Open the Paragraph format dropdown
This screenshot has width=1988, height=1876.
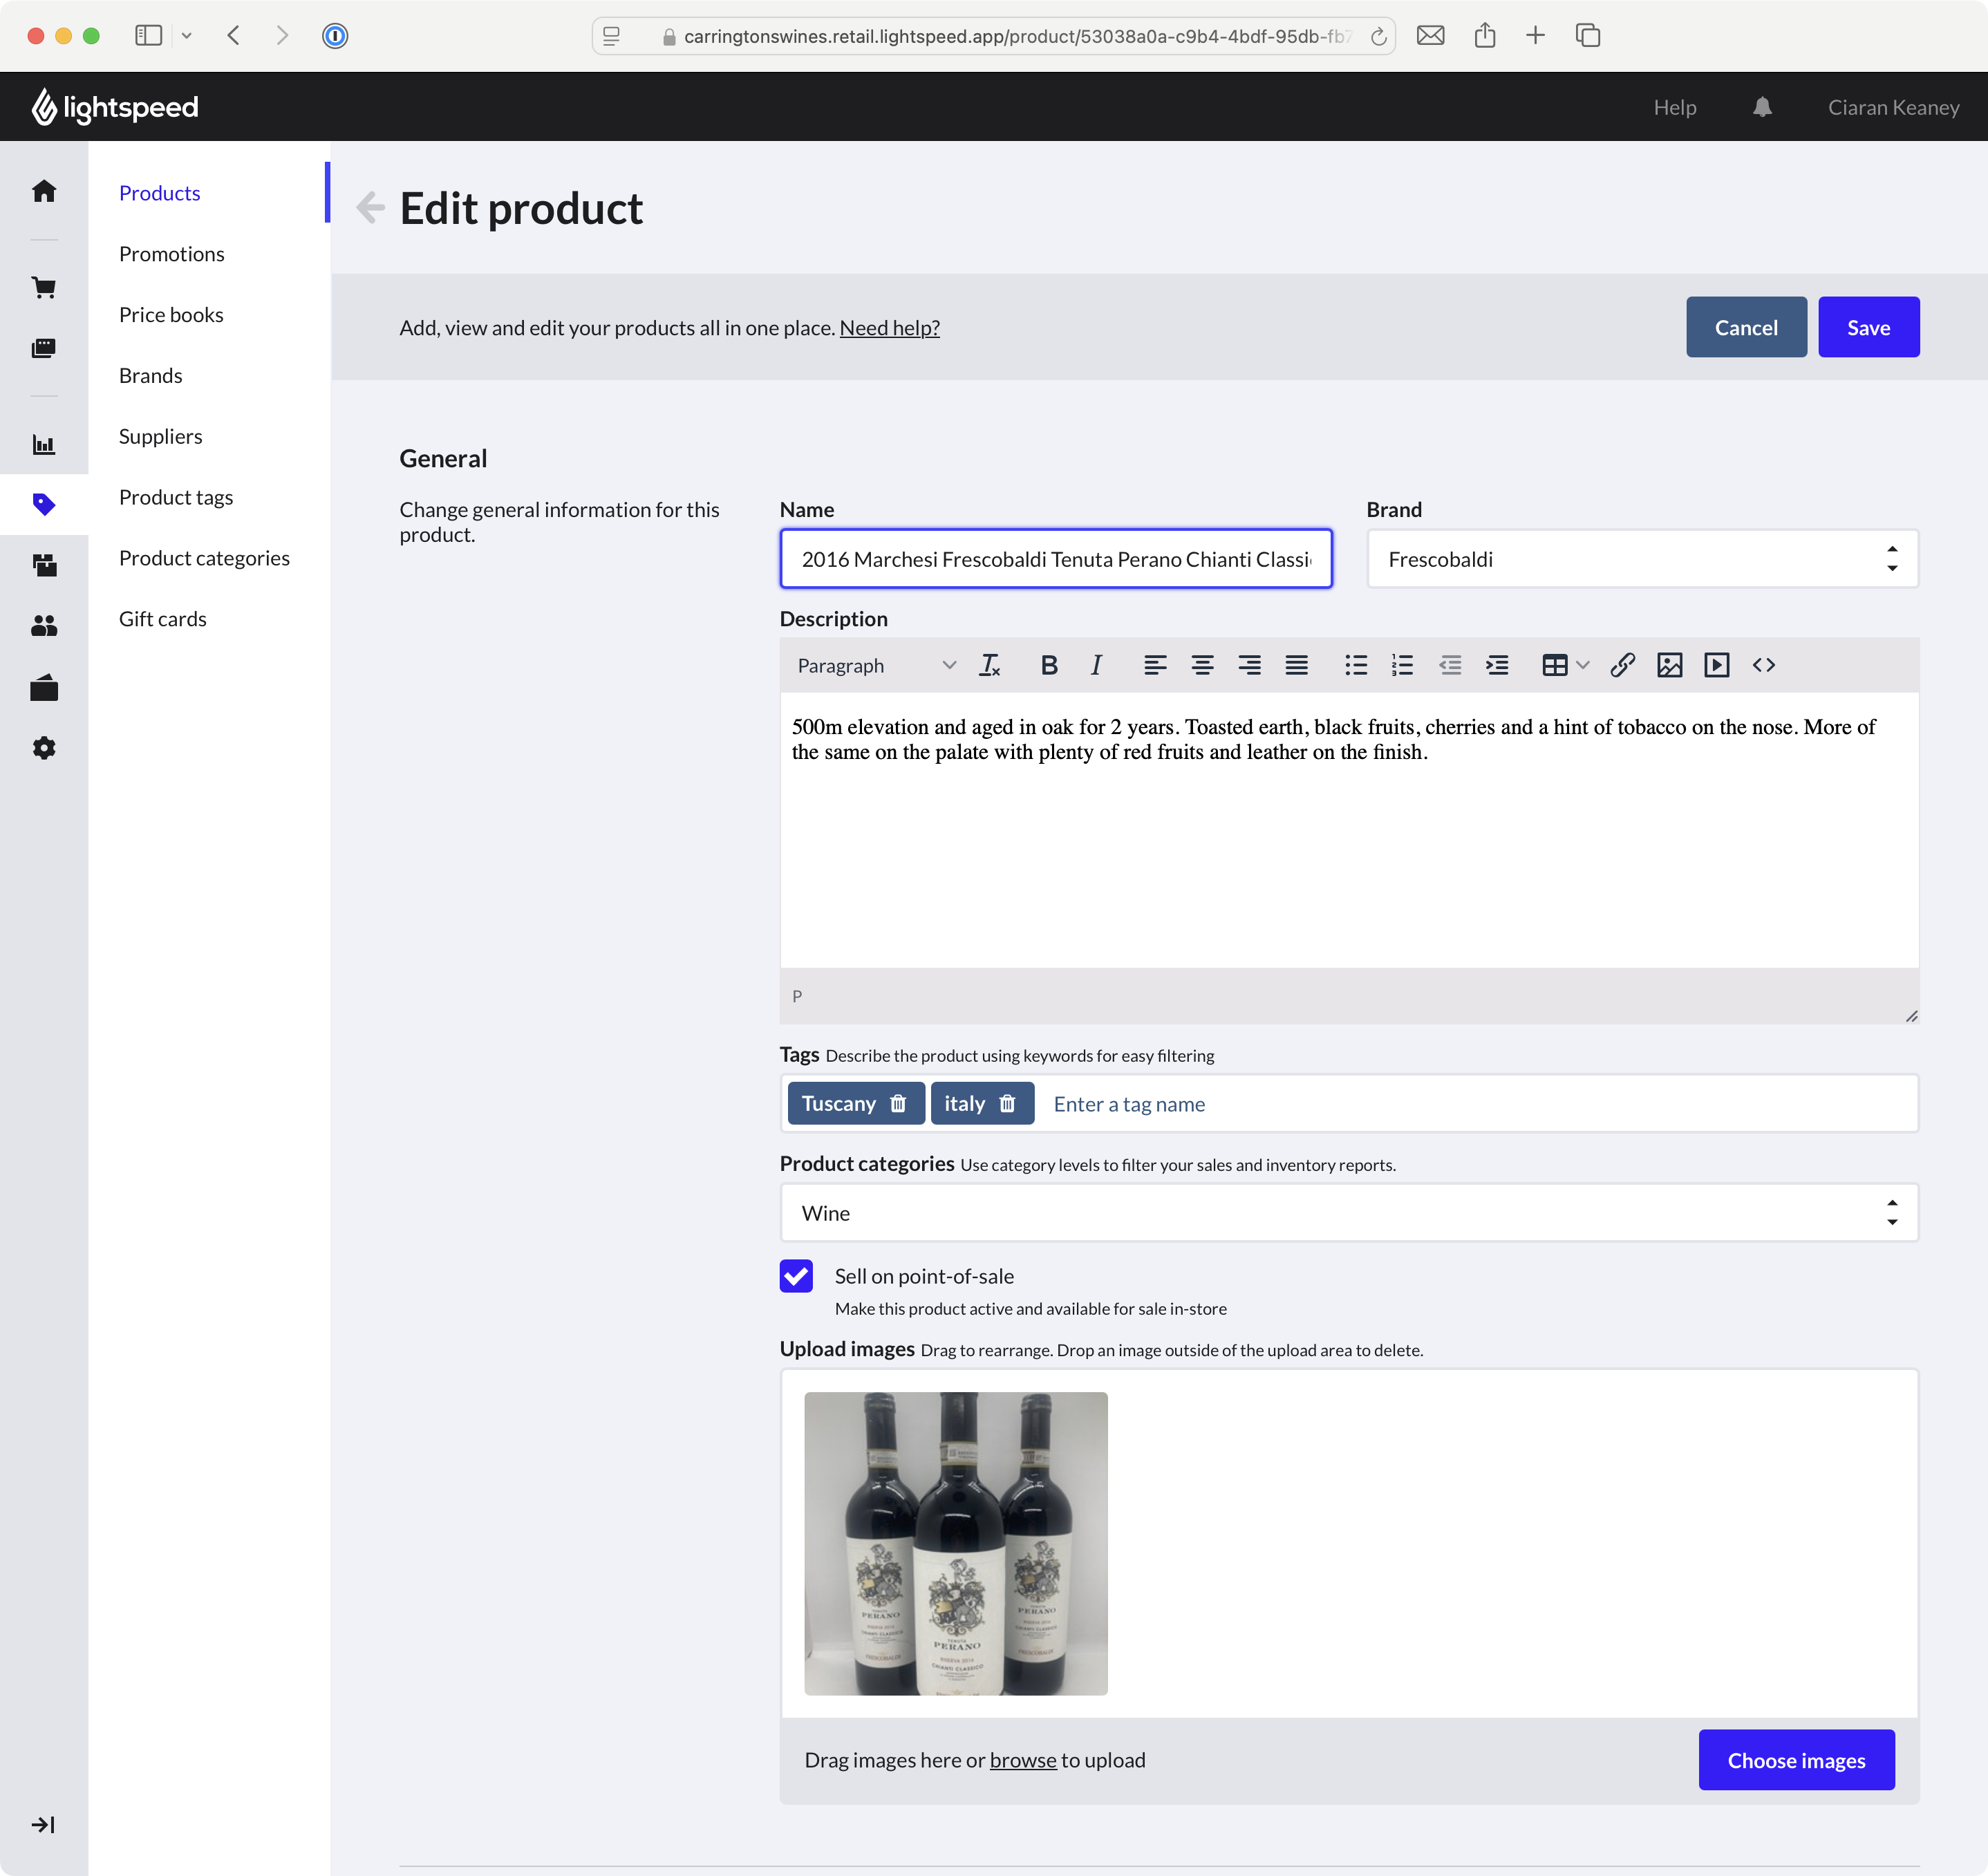click(876, 665)
